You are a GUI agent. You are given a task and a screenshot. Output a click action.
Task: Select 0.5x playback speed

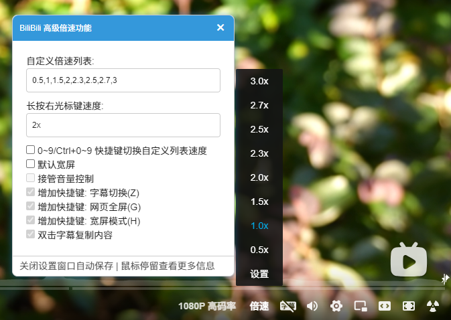259,250
